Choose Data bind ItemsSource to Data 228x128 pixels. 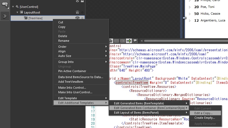(x=81, y=77)
